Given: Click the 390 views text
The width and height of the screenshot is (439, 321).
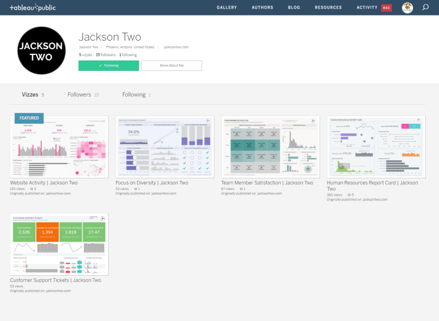Looking at the screenshot, I should click(x=334, y=195).
